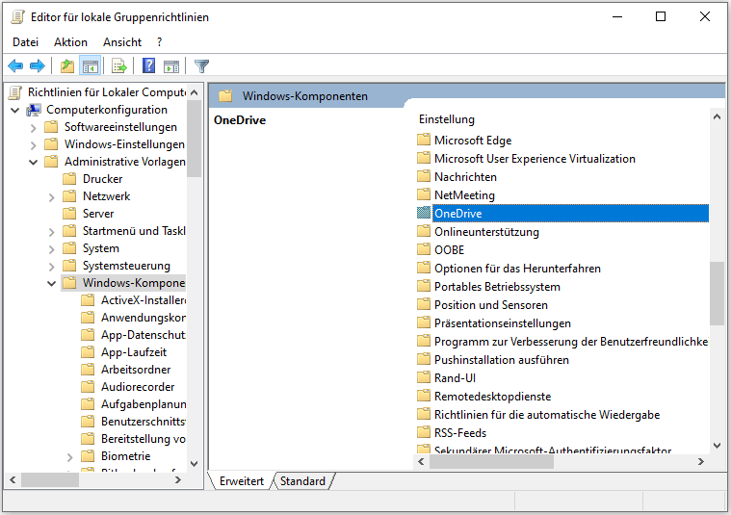Toggle the action pane toolbar icon
This screenshot has height=515, width=731.
(171, 66)
